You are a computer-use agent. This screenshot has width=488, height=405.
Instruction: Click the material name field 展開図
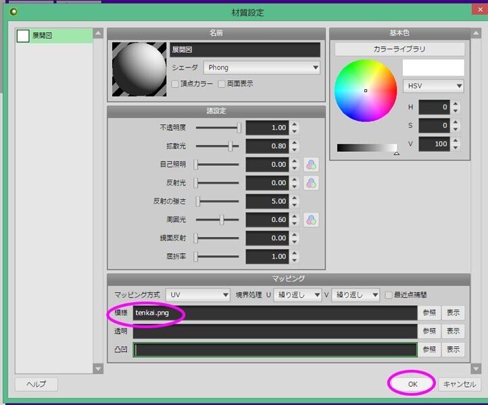click(245, 50)
